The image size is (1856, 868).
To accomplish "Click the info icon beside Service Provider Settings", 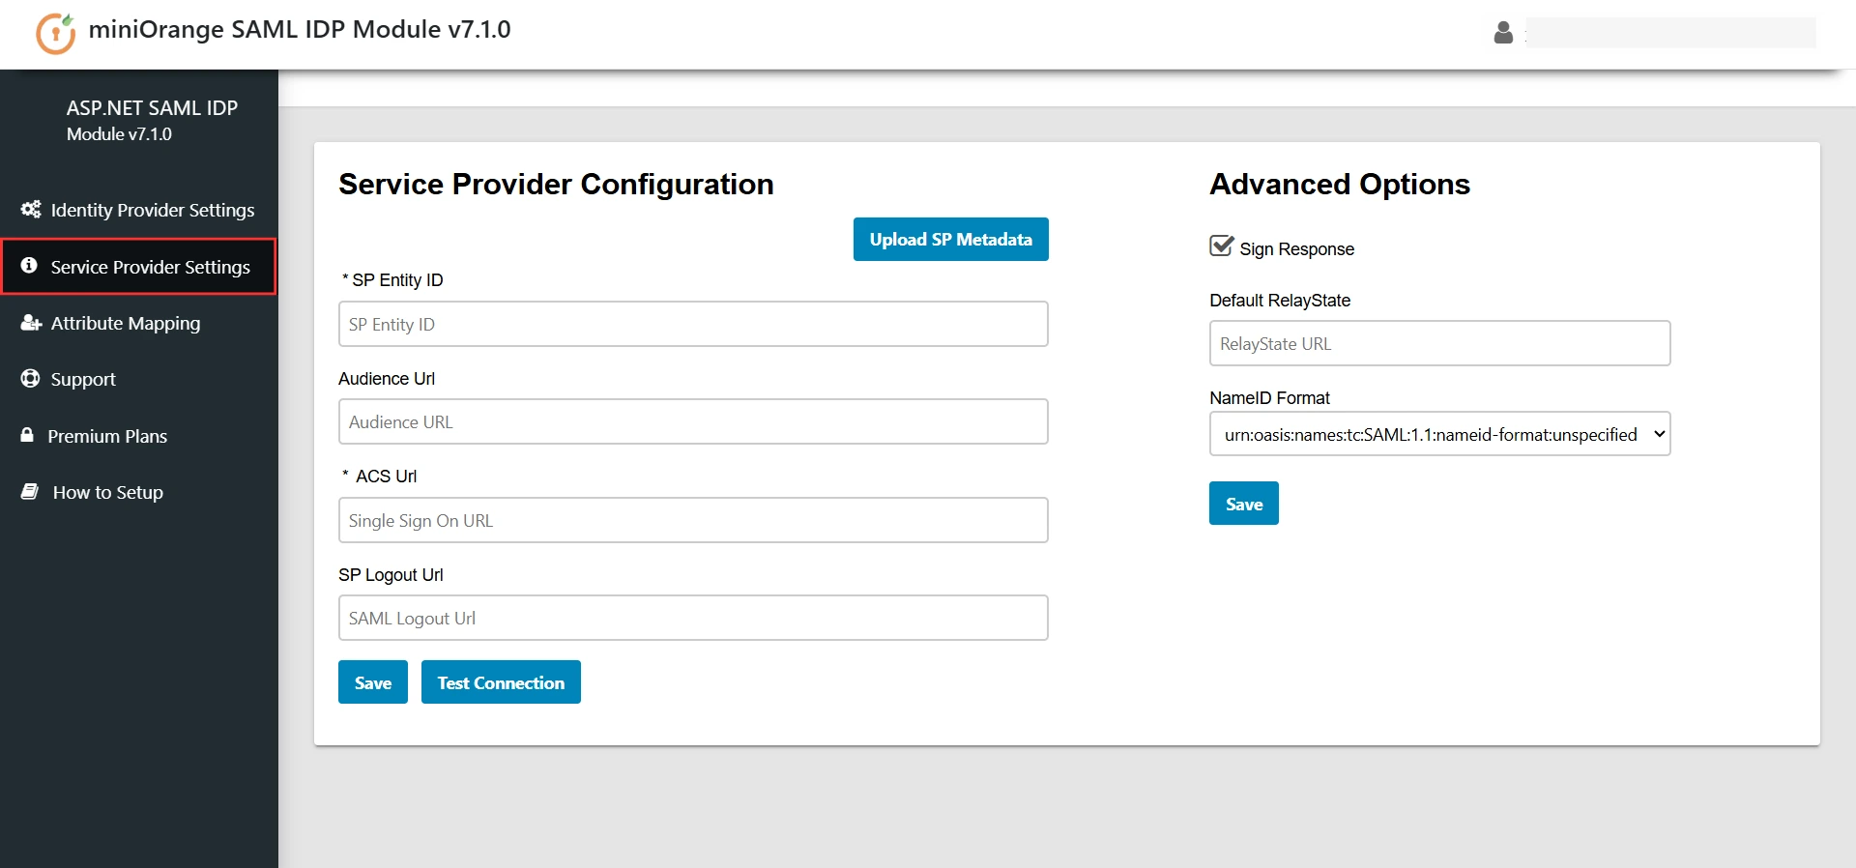I will coord(29,265).
